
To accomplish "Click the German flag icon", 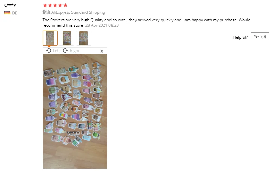I will click(x=7, y=13).
